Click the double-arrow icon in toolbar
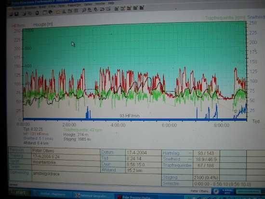This screenshot has height=199, width=265. point(102,9)
